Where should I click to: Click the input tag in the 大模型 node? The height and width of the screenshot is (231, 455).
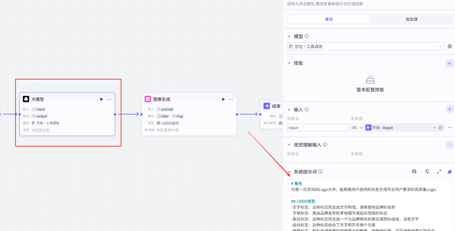(x=39, y=109)
